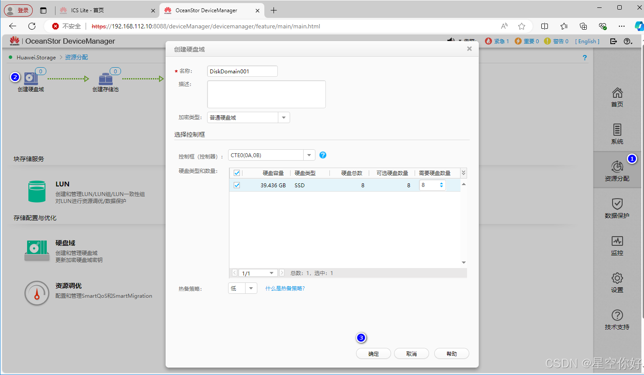The image size is (644, 375).
Task: Click the 创建存储池 wizard step icon
Action: click(105, 79)
